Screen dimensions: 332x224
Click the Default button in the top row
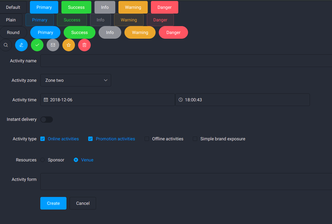click(x=13, y=7)
